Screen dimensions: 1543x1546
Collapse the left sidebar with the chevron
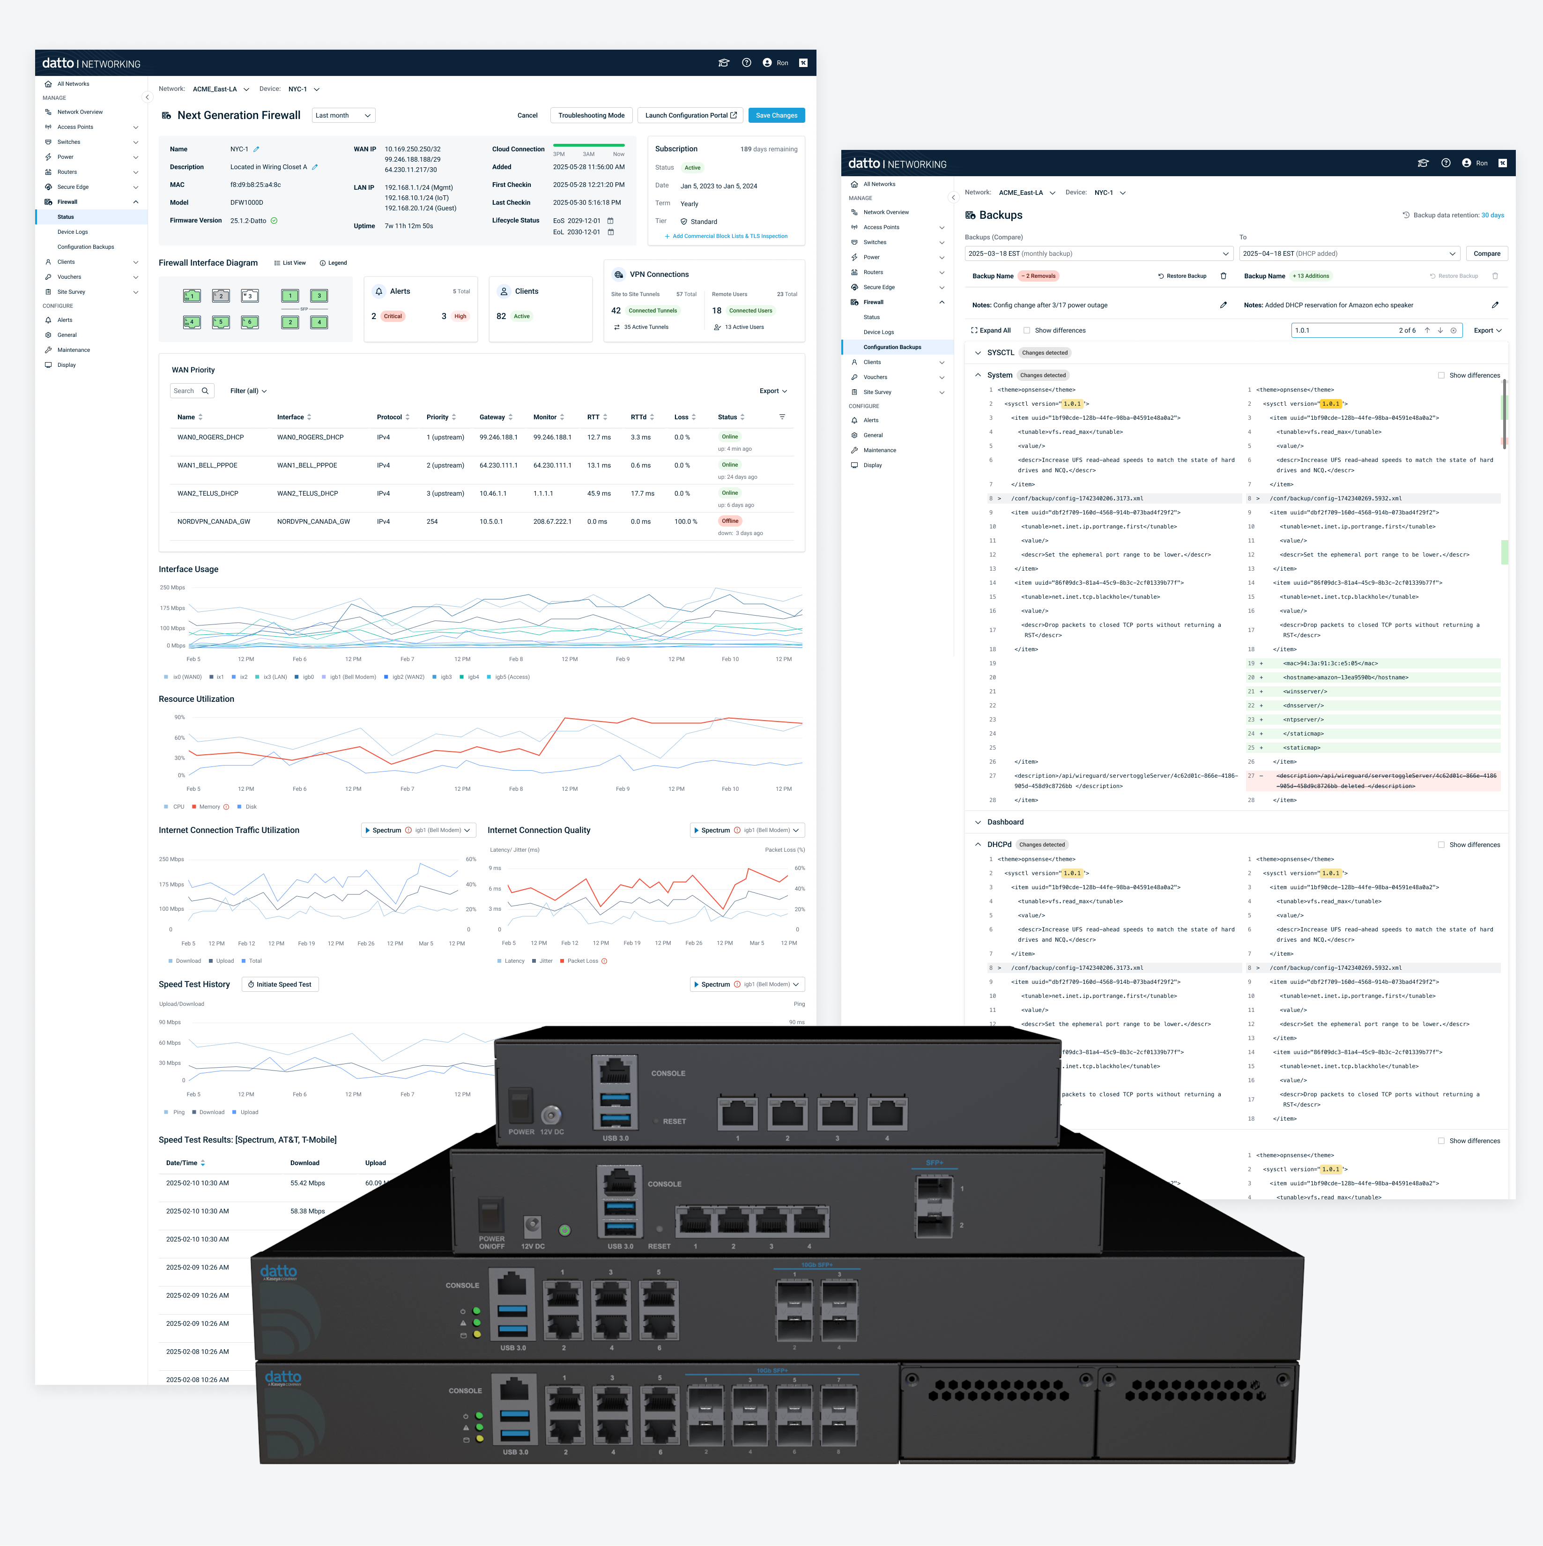pos(147,97)
